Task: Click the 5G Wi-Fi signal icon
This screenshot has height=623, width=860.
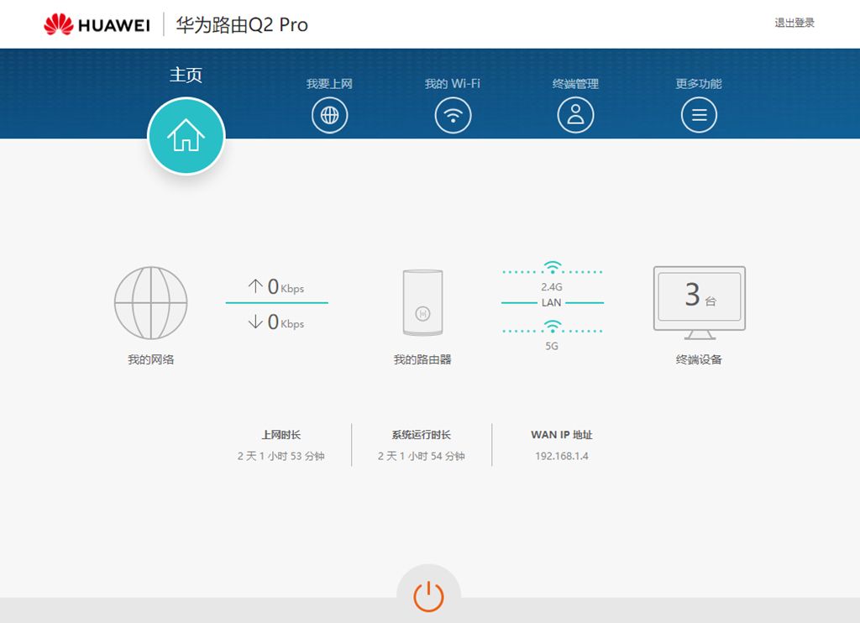Action: [x=553, y=327]
